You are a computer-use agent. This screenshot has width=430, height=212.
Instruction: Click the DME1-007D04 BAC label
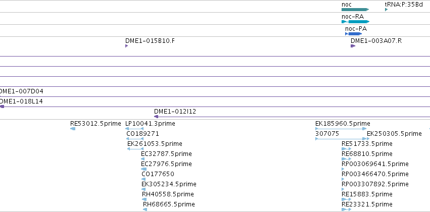click(21, 91)
